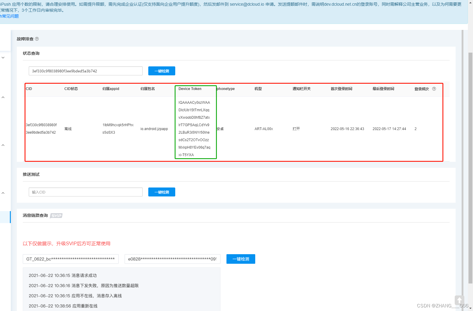
Task: Click the 离线 status cell
Action: pos(68,129)
